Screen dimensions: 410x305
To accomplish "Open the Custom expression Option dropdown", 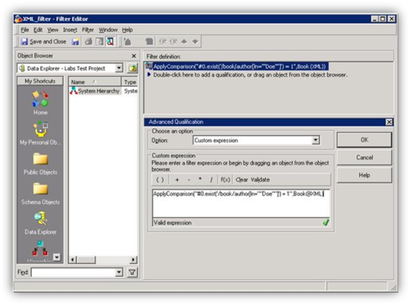I will click(315, 140).
